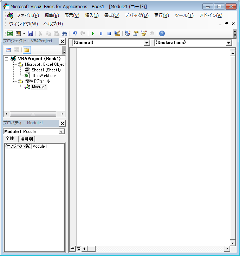Click the View Object icon in project panel
Viewport: 240px width, 256px height.
coord(16,50)
